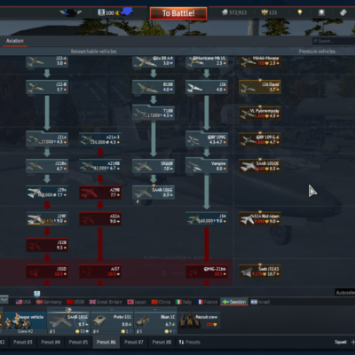Click the To Battle! button
Screen dimensions: 355x355
tap(178, 13)
